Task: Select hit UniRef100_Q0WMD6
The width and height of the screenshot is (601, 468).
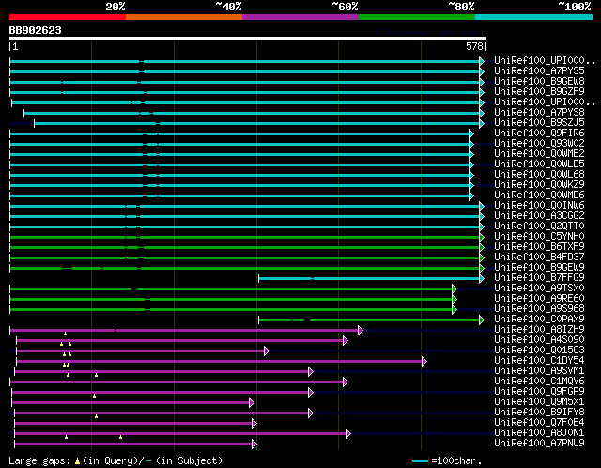Action: tap(539, 195)
